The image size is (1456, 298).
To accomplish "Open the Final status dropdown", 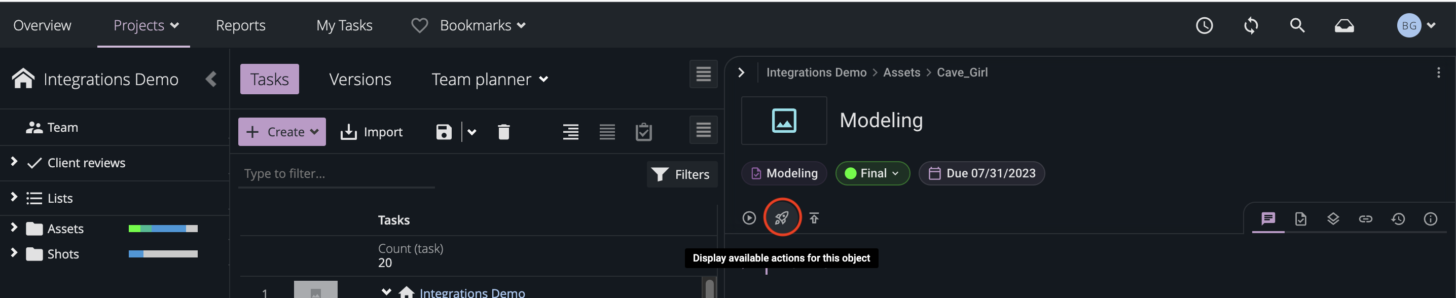I will click(872, 173).
